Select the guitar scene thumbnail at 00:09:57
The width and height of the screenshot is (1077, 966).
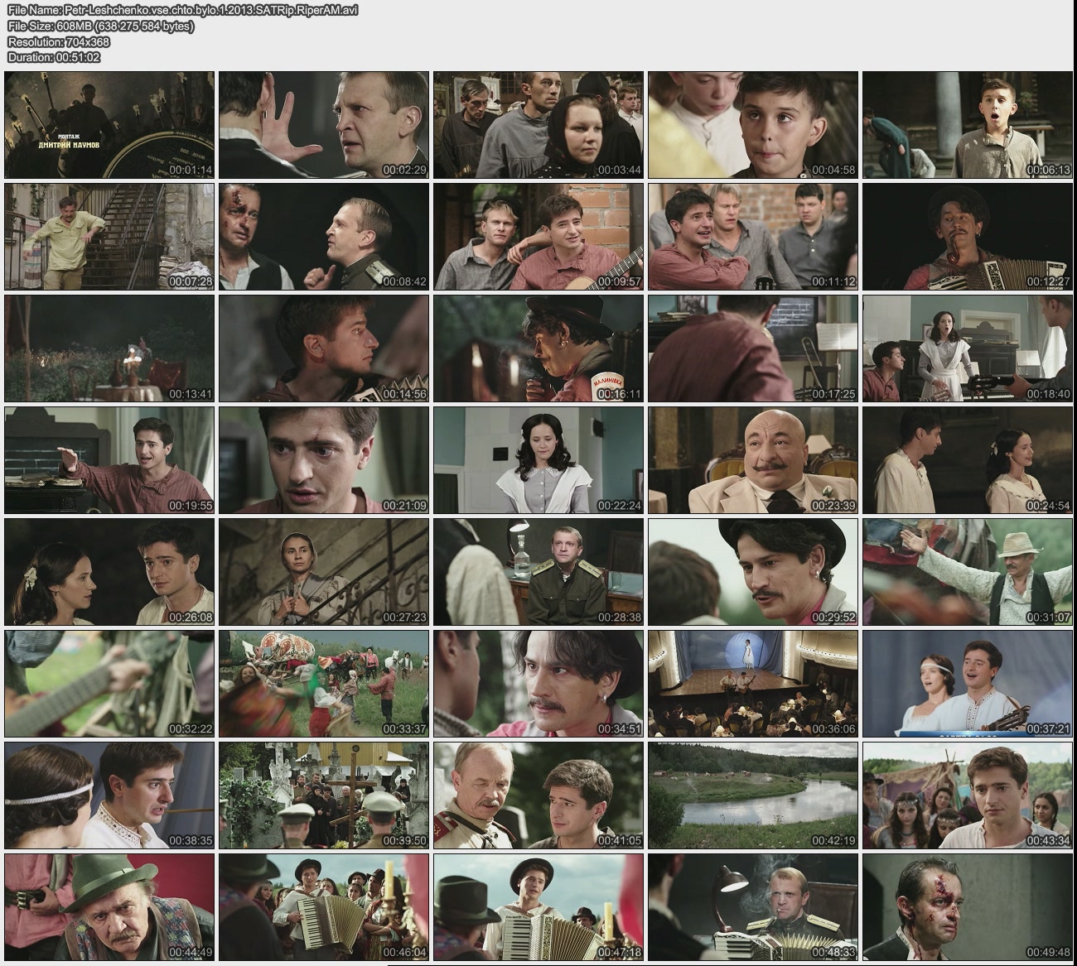[x=538, y=237]
